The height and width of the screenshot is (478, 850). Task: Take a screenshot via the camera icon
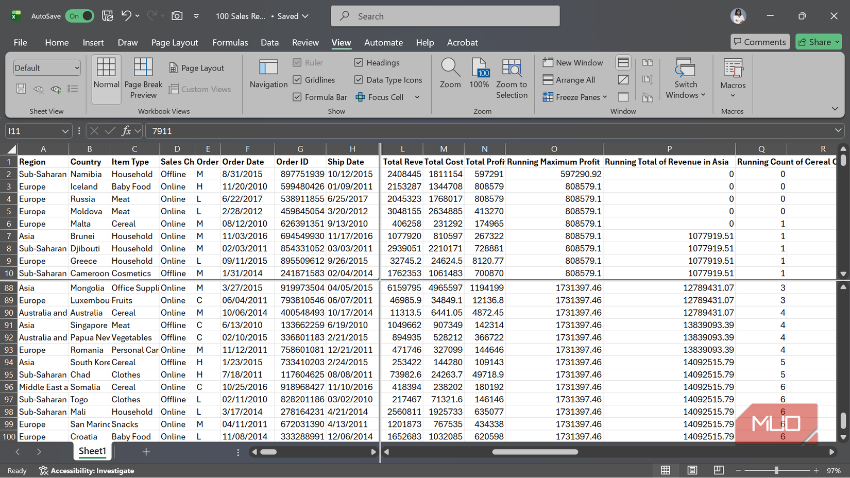pyautogui.click(x=177, y=15)
